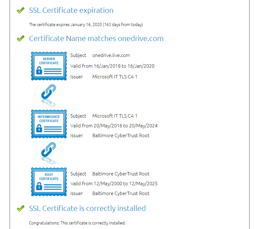Click the green checkmark beside Certificate Name matches

(20, 39)
